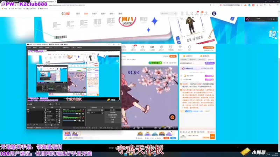
Task: Click the OBS transition duration stepper
Action: point(102,113)
